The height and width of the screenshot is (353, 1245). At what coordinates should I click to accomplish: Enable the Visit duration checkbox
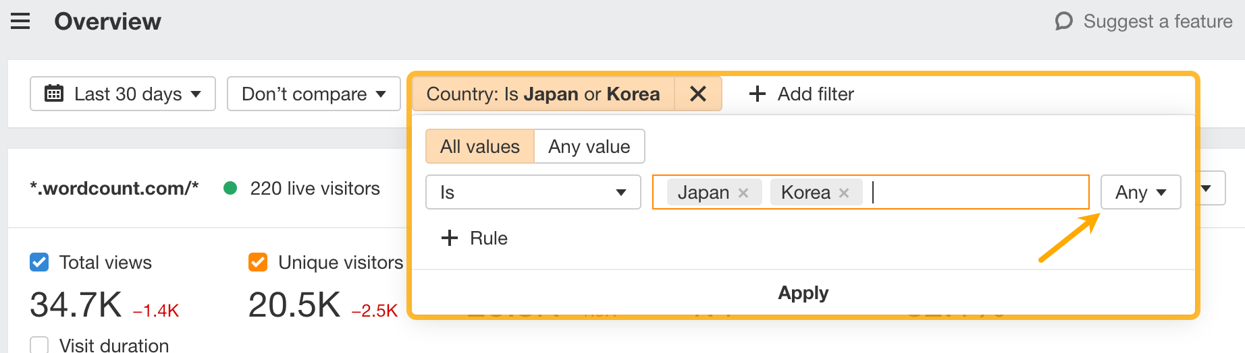point(39,345)
